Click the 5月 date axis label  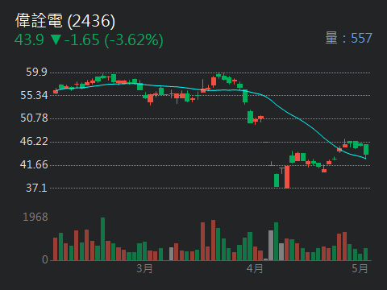(x=360, y=268)
